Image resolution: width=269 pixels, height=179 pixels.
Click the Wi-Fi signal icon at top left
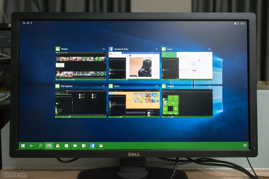tap(28, 23)
